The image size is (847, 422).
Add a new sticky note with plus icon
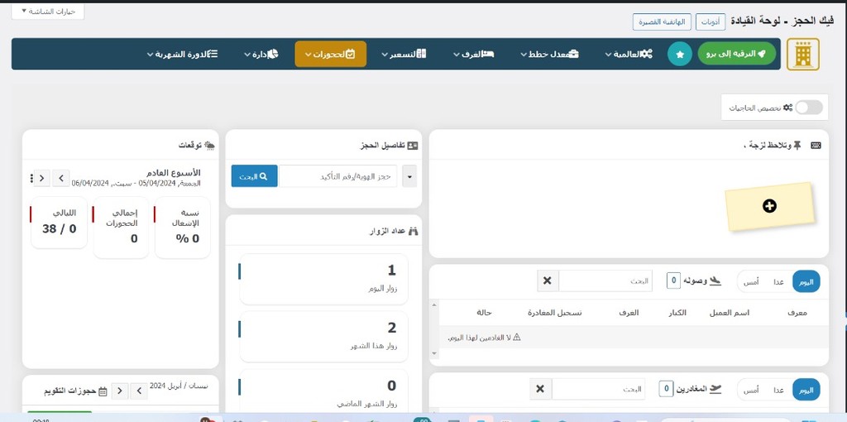(769, 206)
